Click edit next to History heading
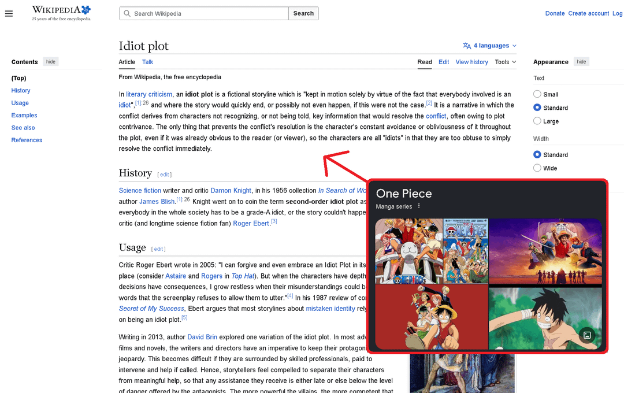The width and height of the screenshot is (624, 393). pos(164,175)
